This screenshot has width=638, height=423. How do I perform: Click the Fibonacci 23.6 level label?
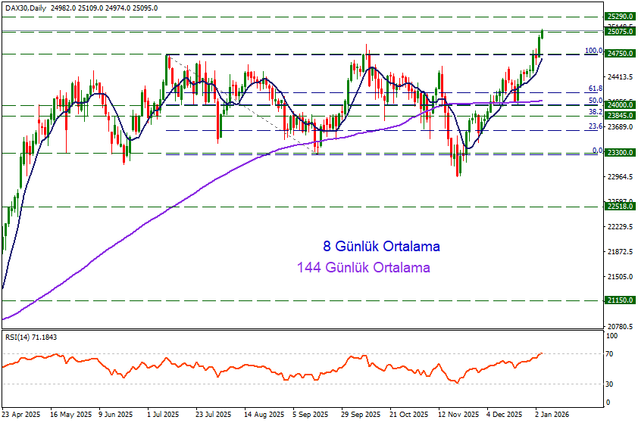click(595, 126)
